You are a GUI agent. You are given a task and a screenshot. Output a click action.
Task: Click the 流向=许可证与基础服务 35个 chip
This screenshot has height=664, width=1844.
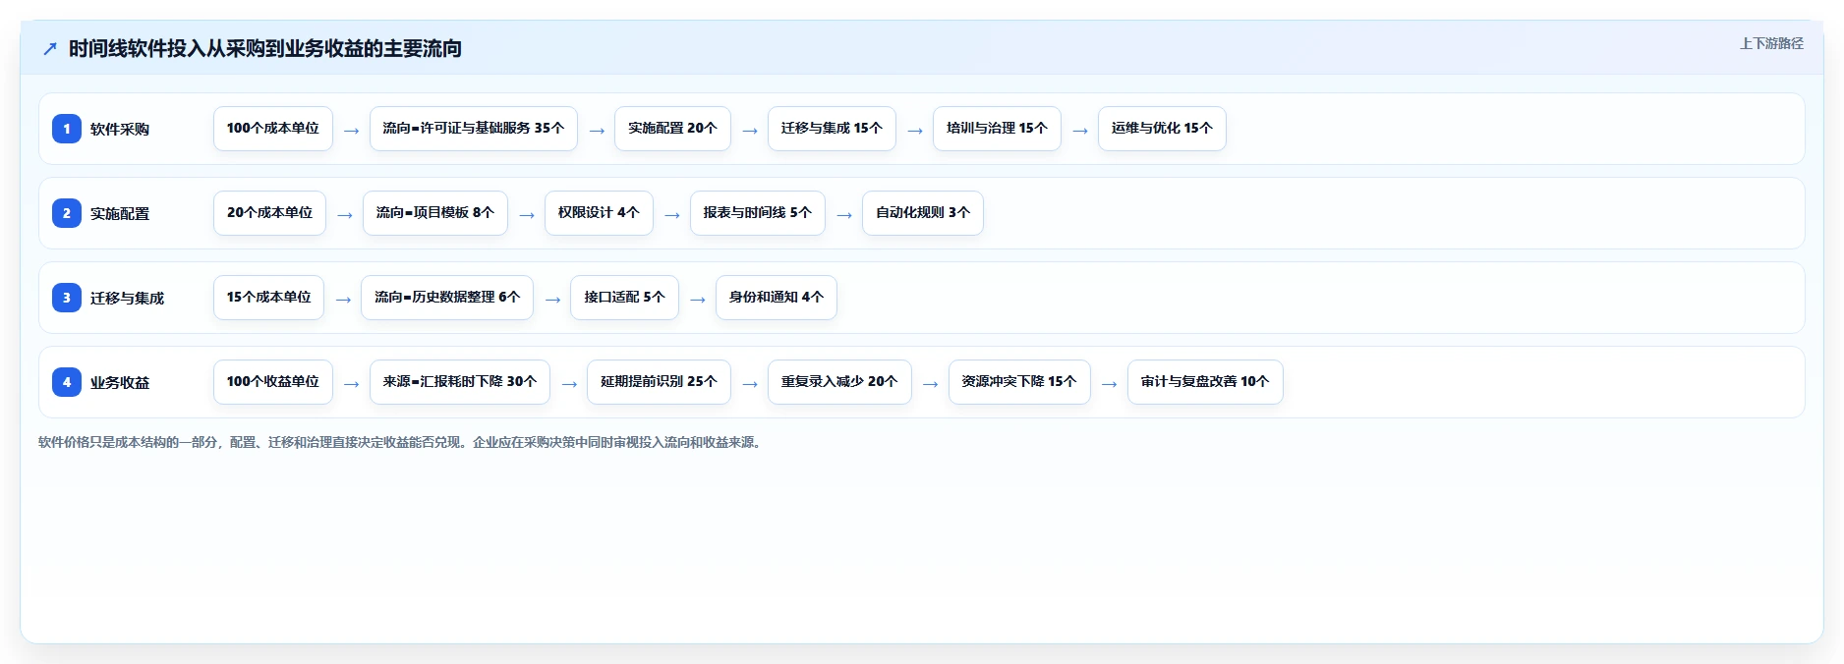click(x=474, y=129)
